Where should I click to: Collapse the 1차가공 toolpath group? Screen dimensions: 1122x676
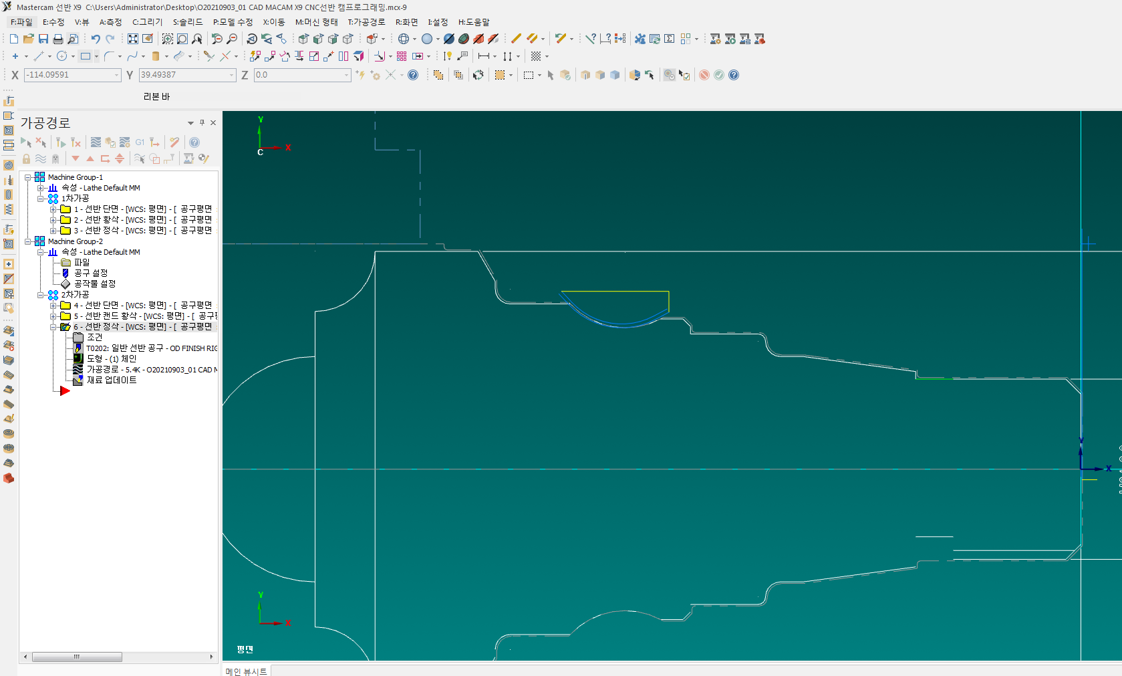(41, 199)
